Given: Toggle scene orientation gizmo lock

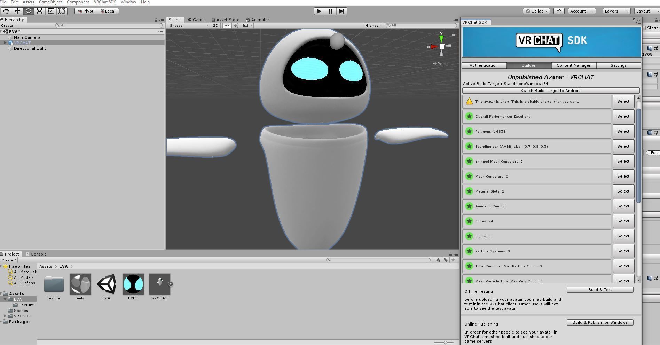Looking at the screenshot, I should tap(453, 34).
